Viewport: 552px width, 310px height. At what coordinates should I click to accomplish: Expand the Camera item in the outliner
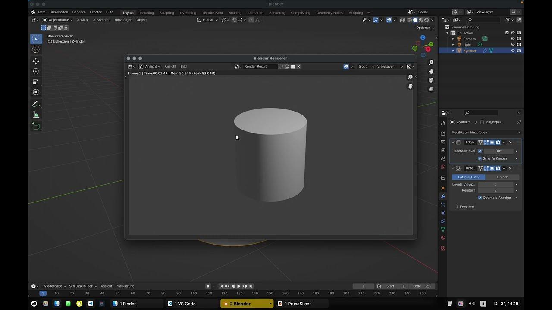pos(453,39)
